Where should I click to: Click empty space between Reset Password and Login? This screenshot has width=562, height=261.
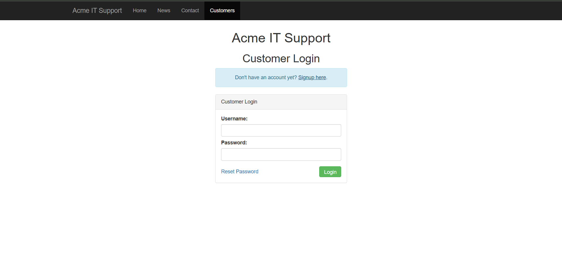[x=288, y=172]
